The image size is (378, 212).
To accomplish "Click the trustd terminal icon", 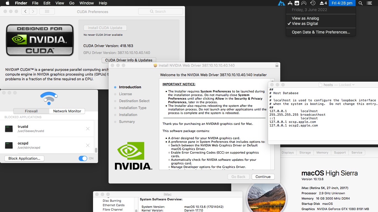I will point(9,129).
